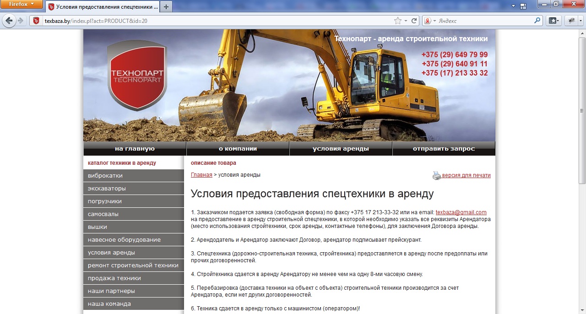The image size is (586, 314).
Task: Click phone number +375 (29) 640 91 11
Action: [x=455, y=64]
